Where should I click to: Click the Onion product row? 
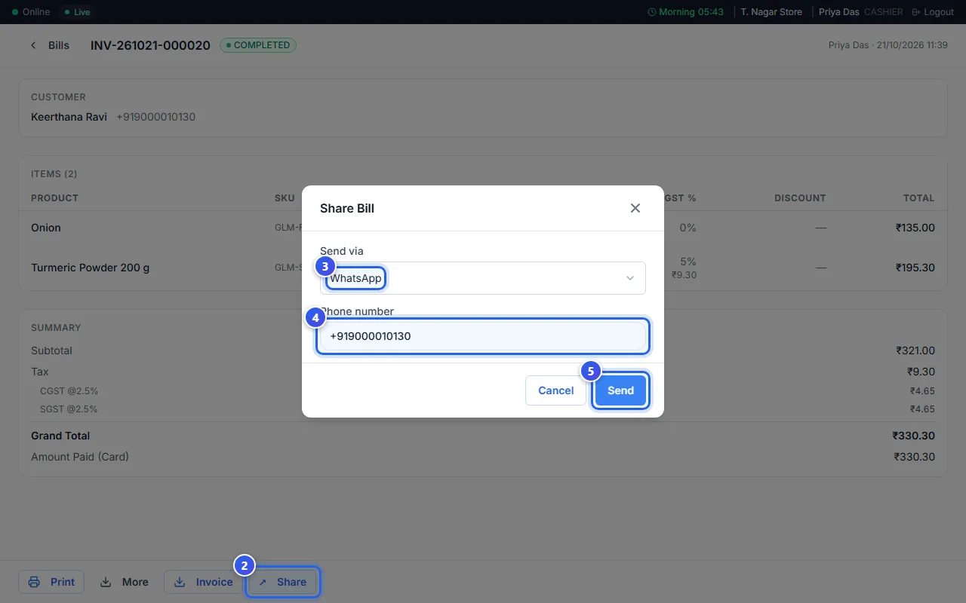point(483,228)
